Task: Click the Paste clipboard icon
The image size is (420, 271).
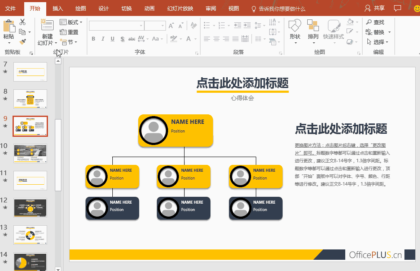Action: click(x=9, y=26)
